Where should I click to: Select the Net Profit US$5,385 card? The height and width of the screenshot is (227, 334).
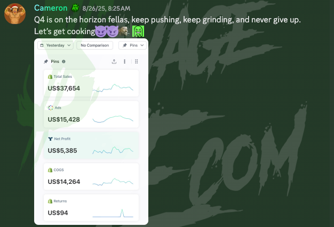point(91,144)
